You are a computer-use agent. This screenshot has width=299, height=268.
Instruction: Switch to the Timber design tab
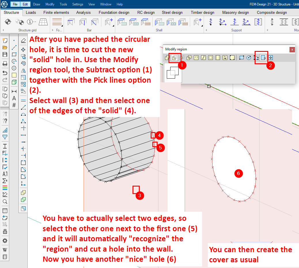tap(203, 12)
